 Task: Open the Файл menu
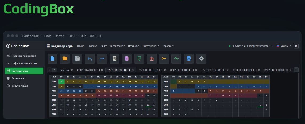tap(81, 46)
